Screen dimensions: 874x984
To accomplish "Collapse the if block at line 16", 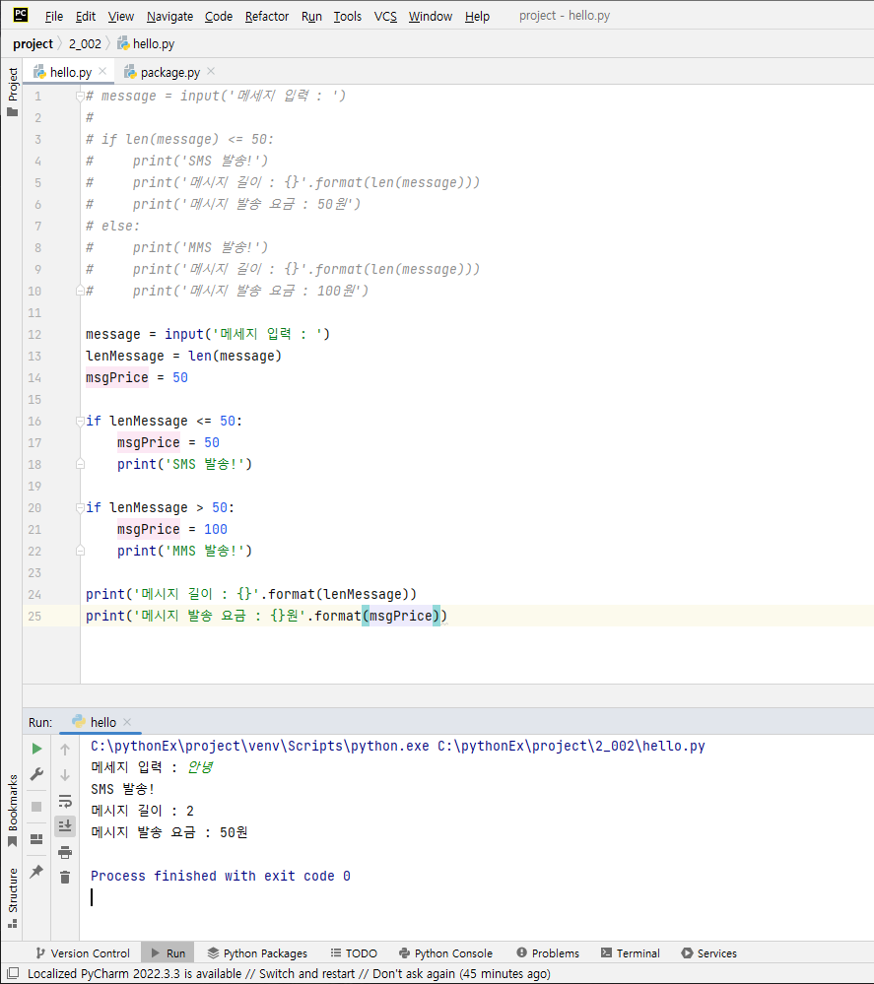I will pos(80,422).
